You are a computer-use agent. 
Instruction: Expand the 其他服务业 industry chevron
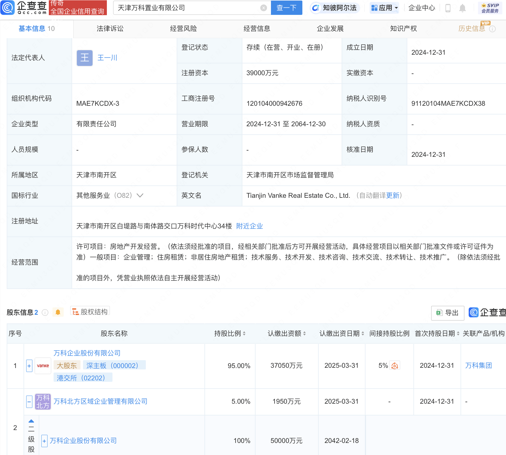(140, 195)
